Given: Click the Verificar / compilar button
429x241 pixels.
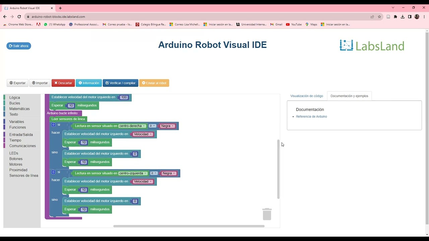Looking at the screenshot, I should pyautogui.click(x=121, y=83).
